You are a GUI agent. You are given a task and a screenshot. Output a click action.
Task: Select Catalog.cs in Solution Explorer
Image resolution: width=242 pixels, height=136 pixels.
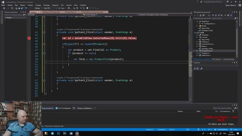click(x=205, y=42)
